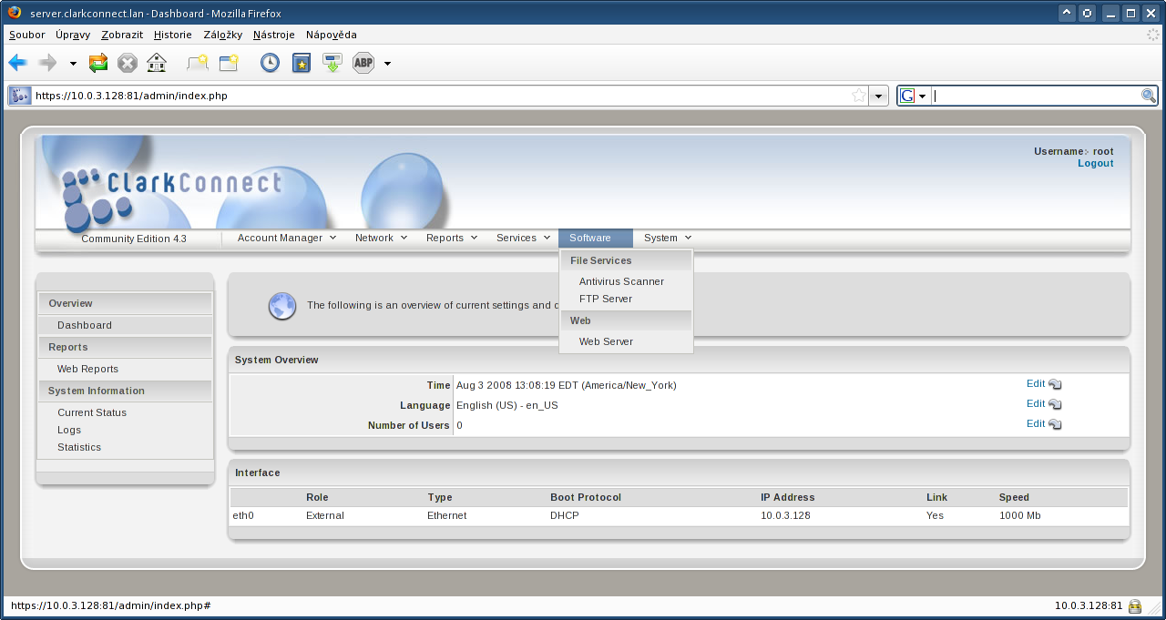Click the site identity icon in address bar
This screenshot has height=620, width=1166.
20,96
